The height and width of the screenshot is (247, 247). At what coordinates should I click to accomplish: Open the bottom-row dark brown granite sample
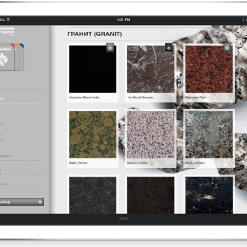[151, 195]
